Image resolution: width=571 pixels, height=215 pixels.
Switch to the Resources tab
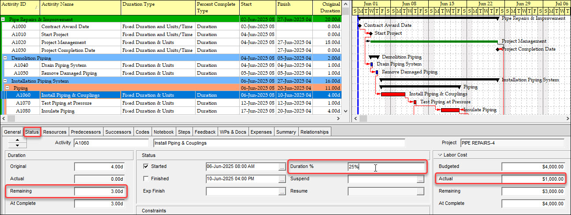(55, 132)
